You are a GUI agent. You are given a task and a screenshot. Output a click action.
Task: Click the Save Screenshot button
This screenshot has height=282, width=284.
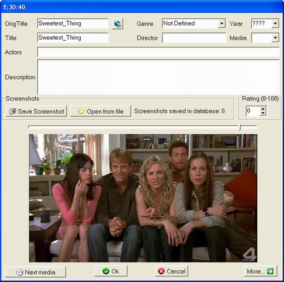pos(36,111)
